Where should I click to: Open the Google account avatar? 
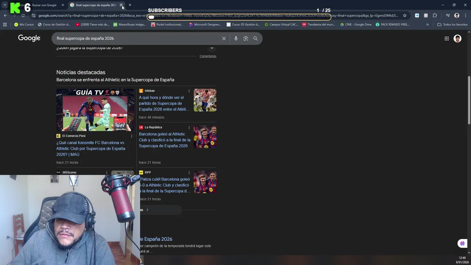point(457,38)
